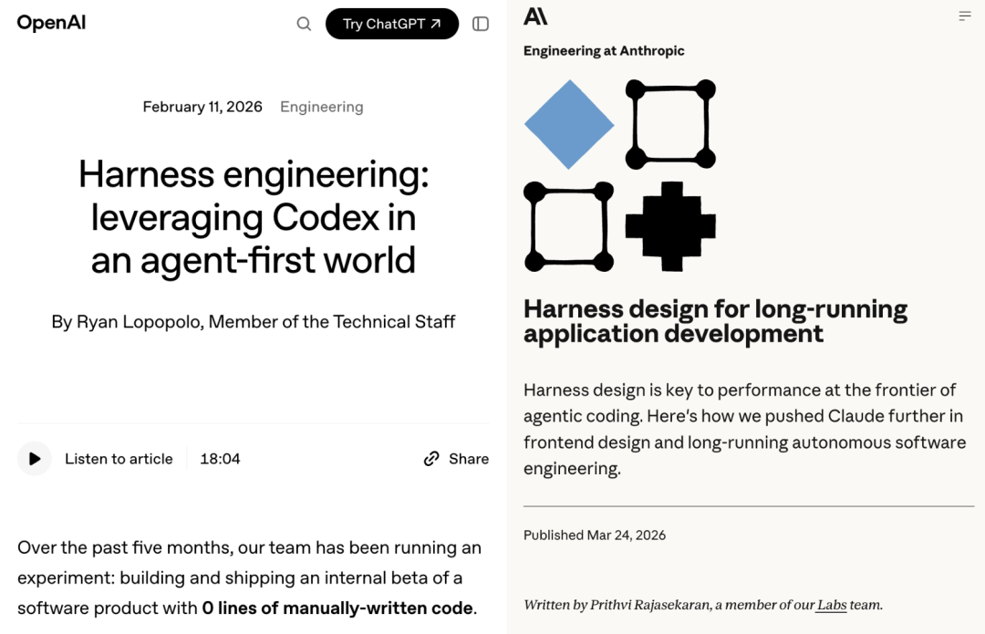Click the Share link icon
This screenshot has height=634, width=985.
pyautogui.click(x=432, y=459)
